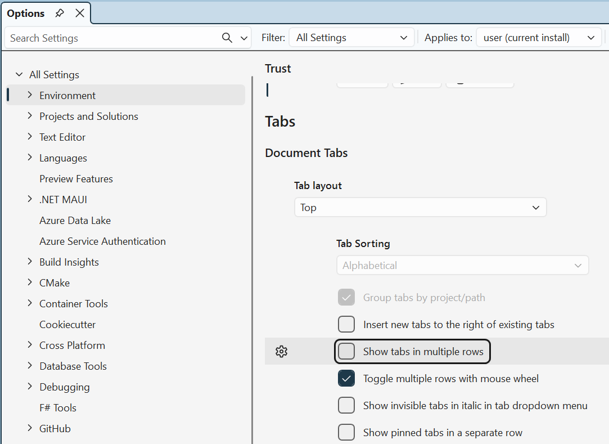The height and width of the screenshot is (444, 609).
Task: Expand the CMake node
Action: coord(29,282)
